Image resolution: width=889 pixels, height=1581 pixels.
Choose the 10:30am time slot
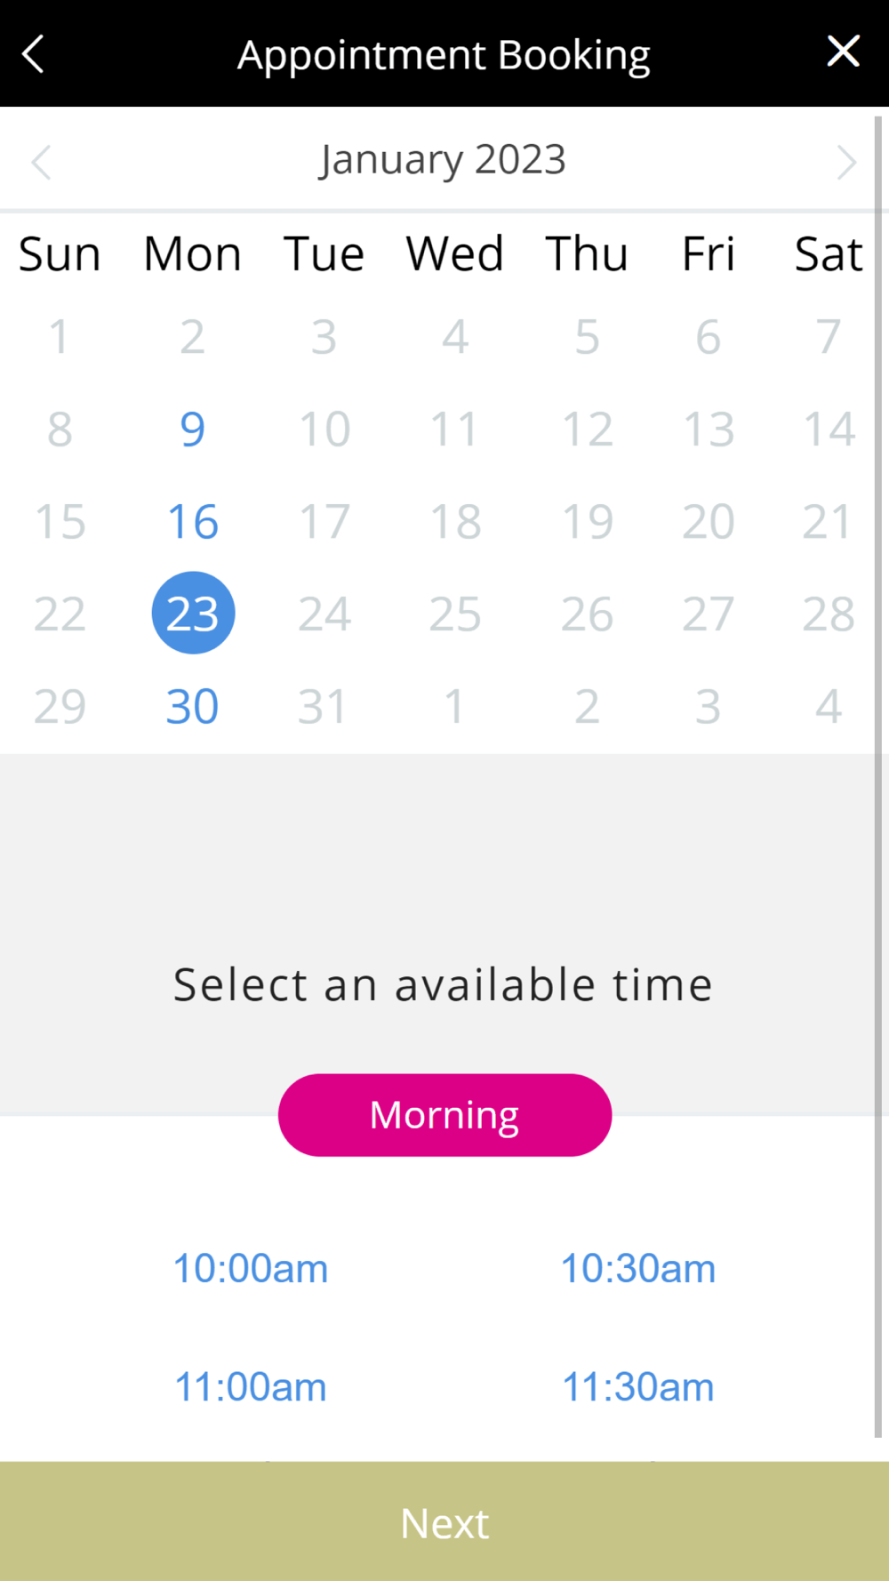(x=638, y=1269)
